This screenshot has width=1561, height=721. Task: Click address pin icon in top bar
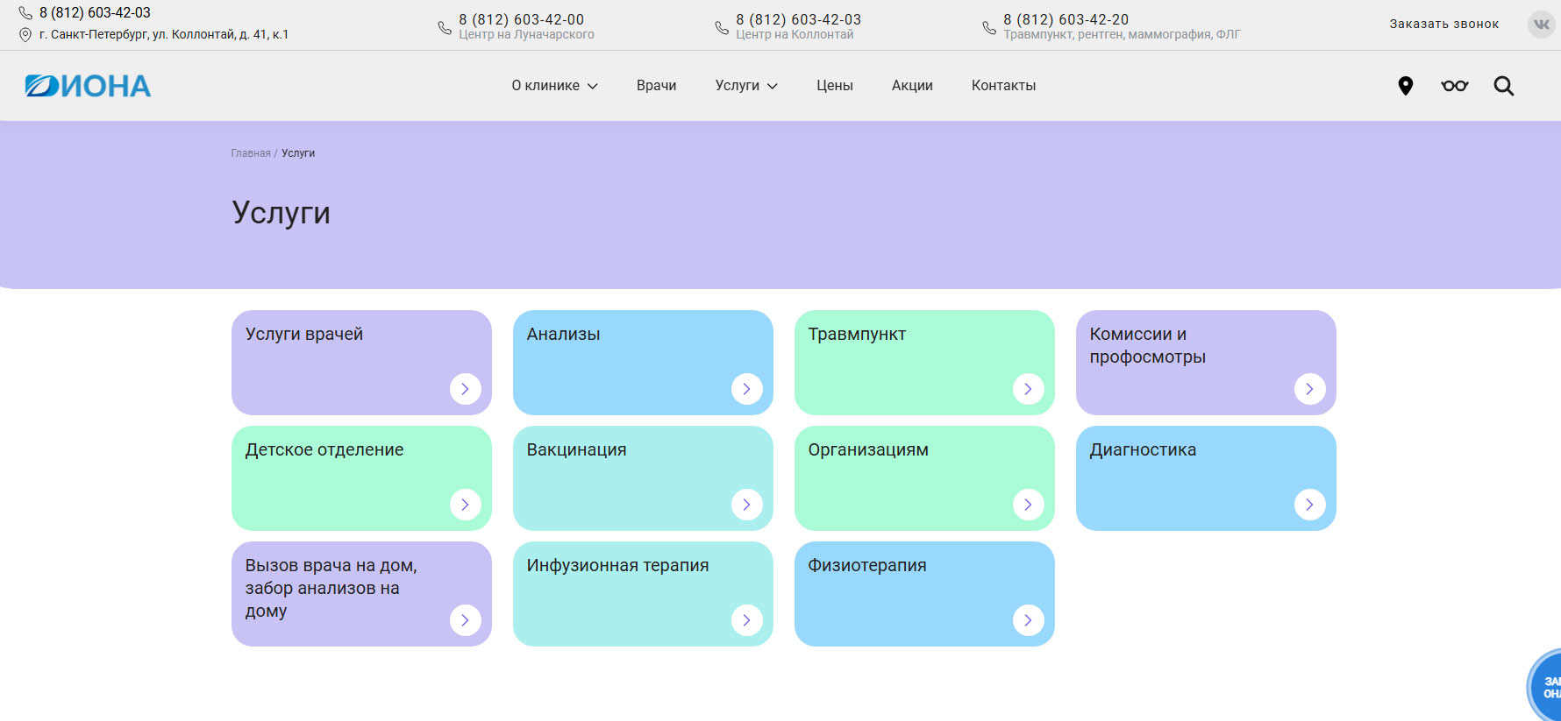tap(25, 35)
